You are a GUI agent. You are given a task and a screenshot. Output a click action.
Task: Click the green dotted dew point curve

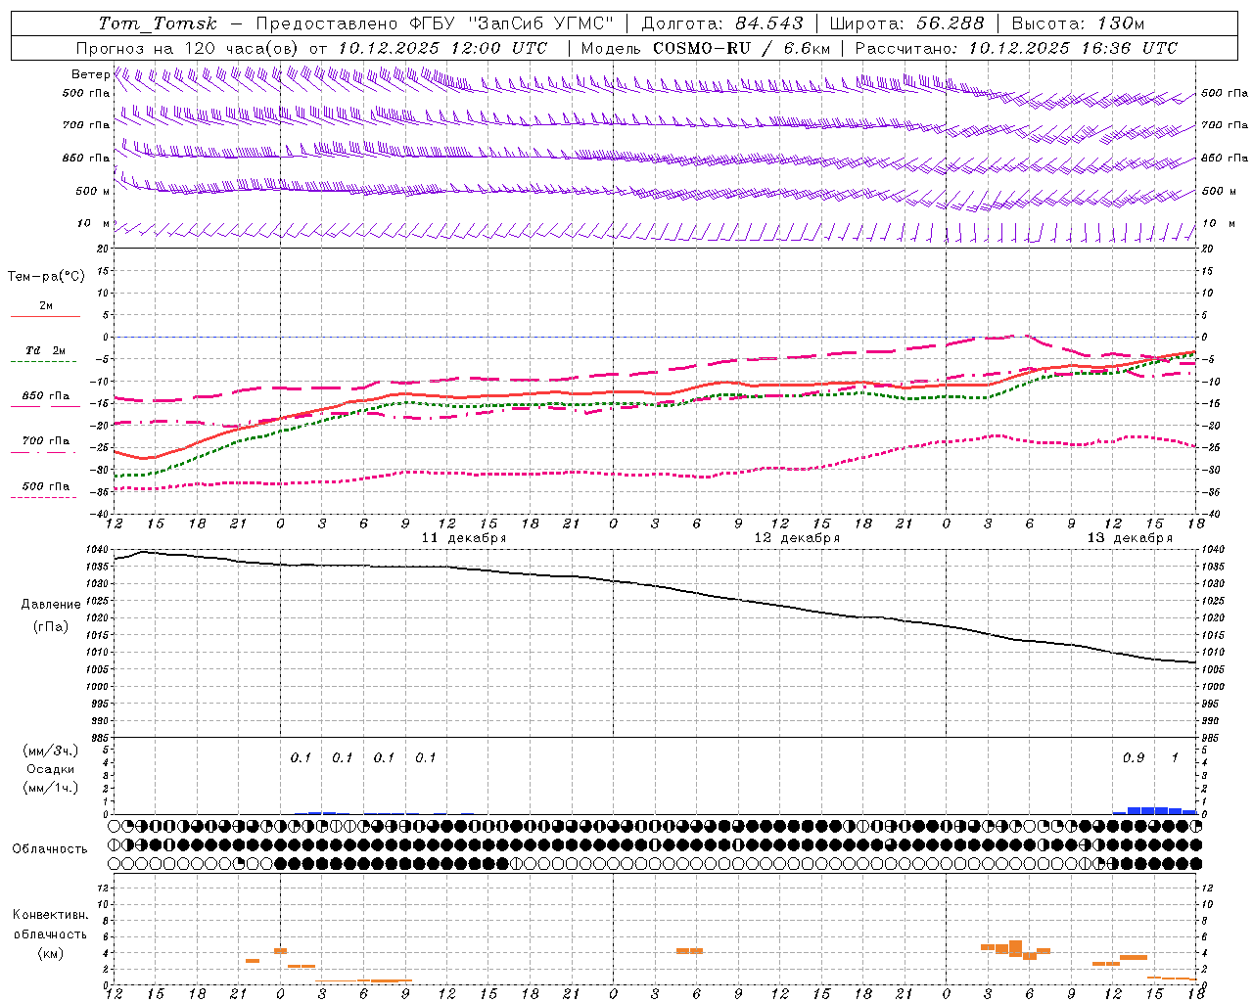[x=656, y=403]
